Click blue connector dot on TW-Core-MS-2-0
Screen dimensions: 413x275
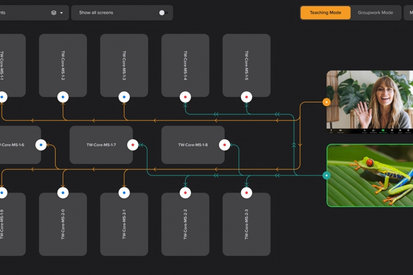click(x=63, y=193)
